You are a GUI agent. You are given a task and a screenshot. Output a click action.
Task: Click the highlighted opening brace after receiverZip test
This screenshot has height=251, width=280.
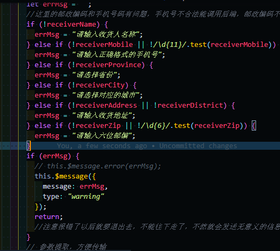[254, 126]
